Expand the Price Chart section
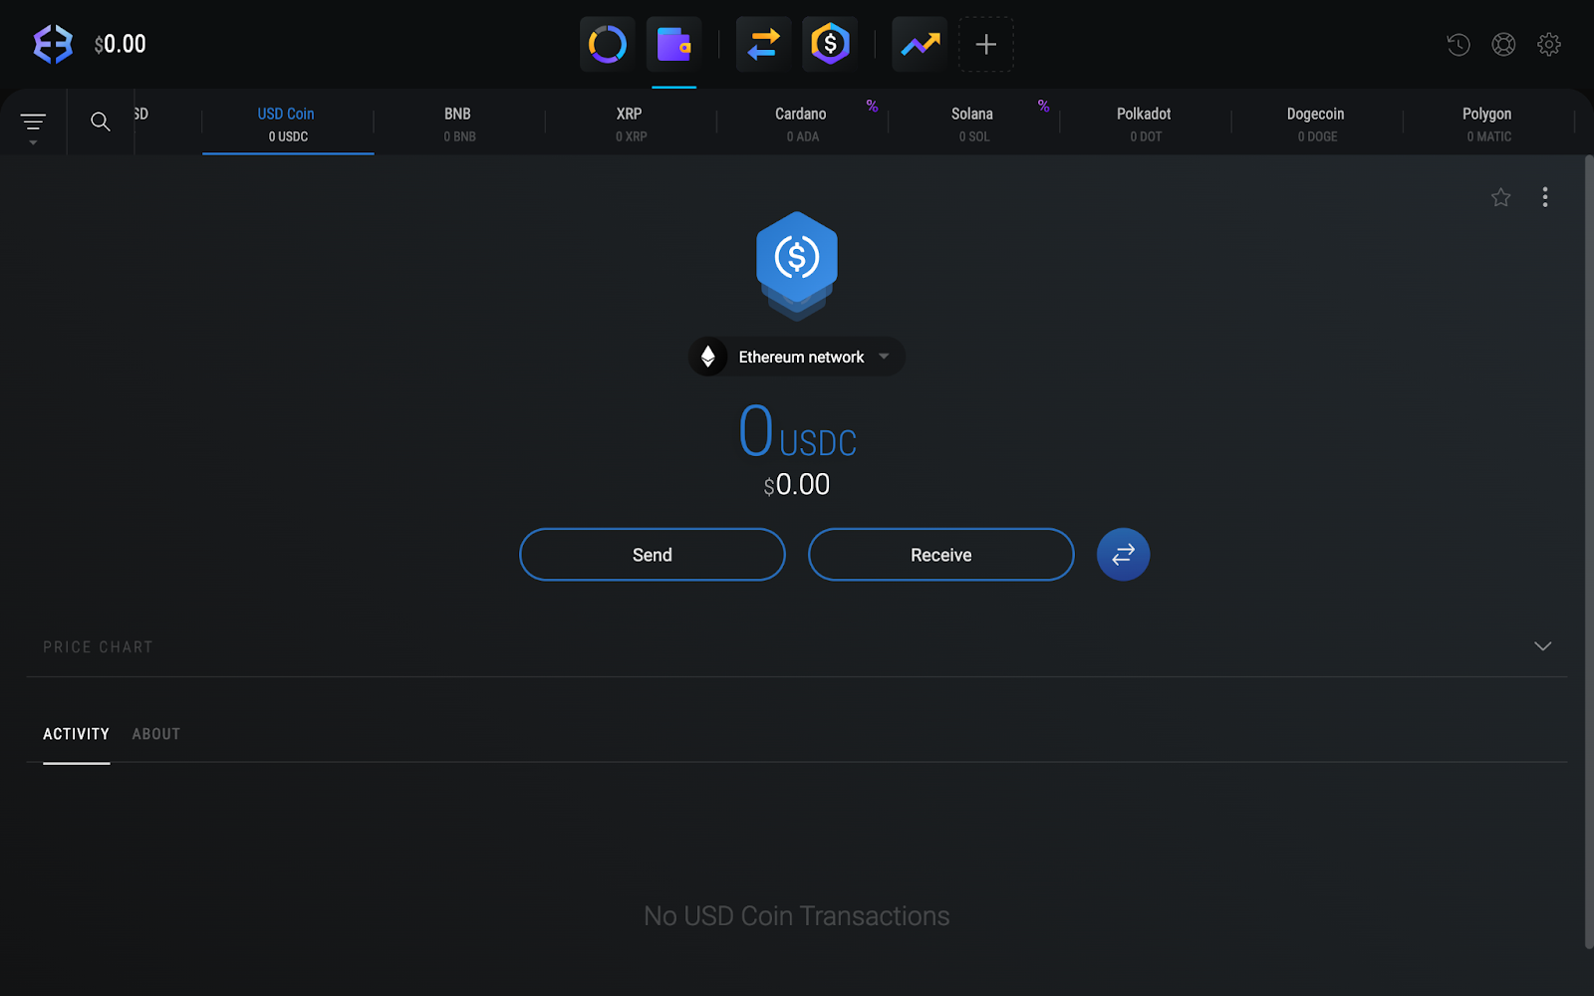This screenshot has height=996, width=1594. tap(1543, 646)
